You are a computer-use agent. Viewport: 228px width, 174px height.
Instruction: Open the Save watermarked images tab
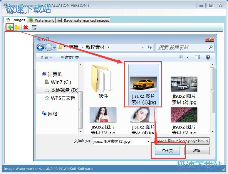point(83,21)
